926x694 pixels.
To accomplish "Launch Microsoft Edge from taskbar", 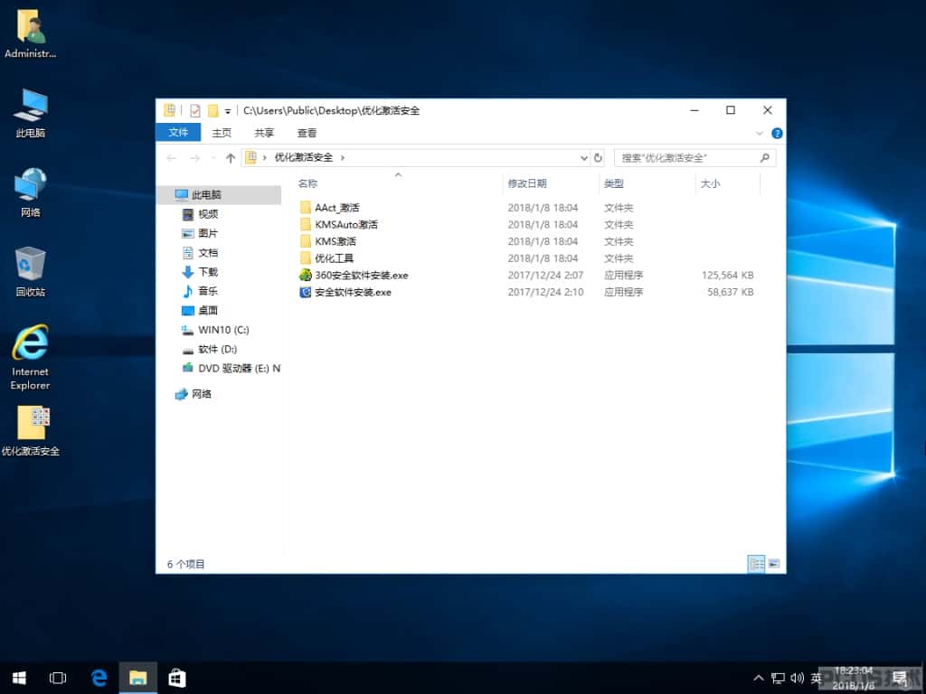I will click(99, 678).
